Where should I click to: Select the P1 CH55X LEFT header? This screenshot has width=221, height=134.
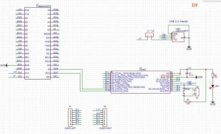coord(70,118)
